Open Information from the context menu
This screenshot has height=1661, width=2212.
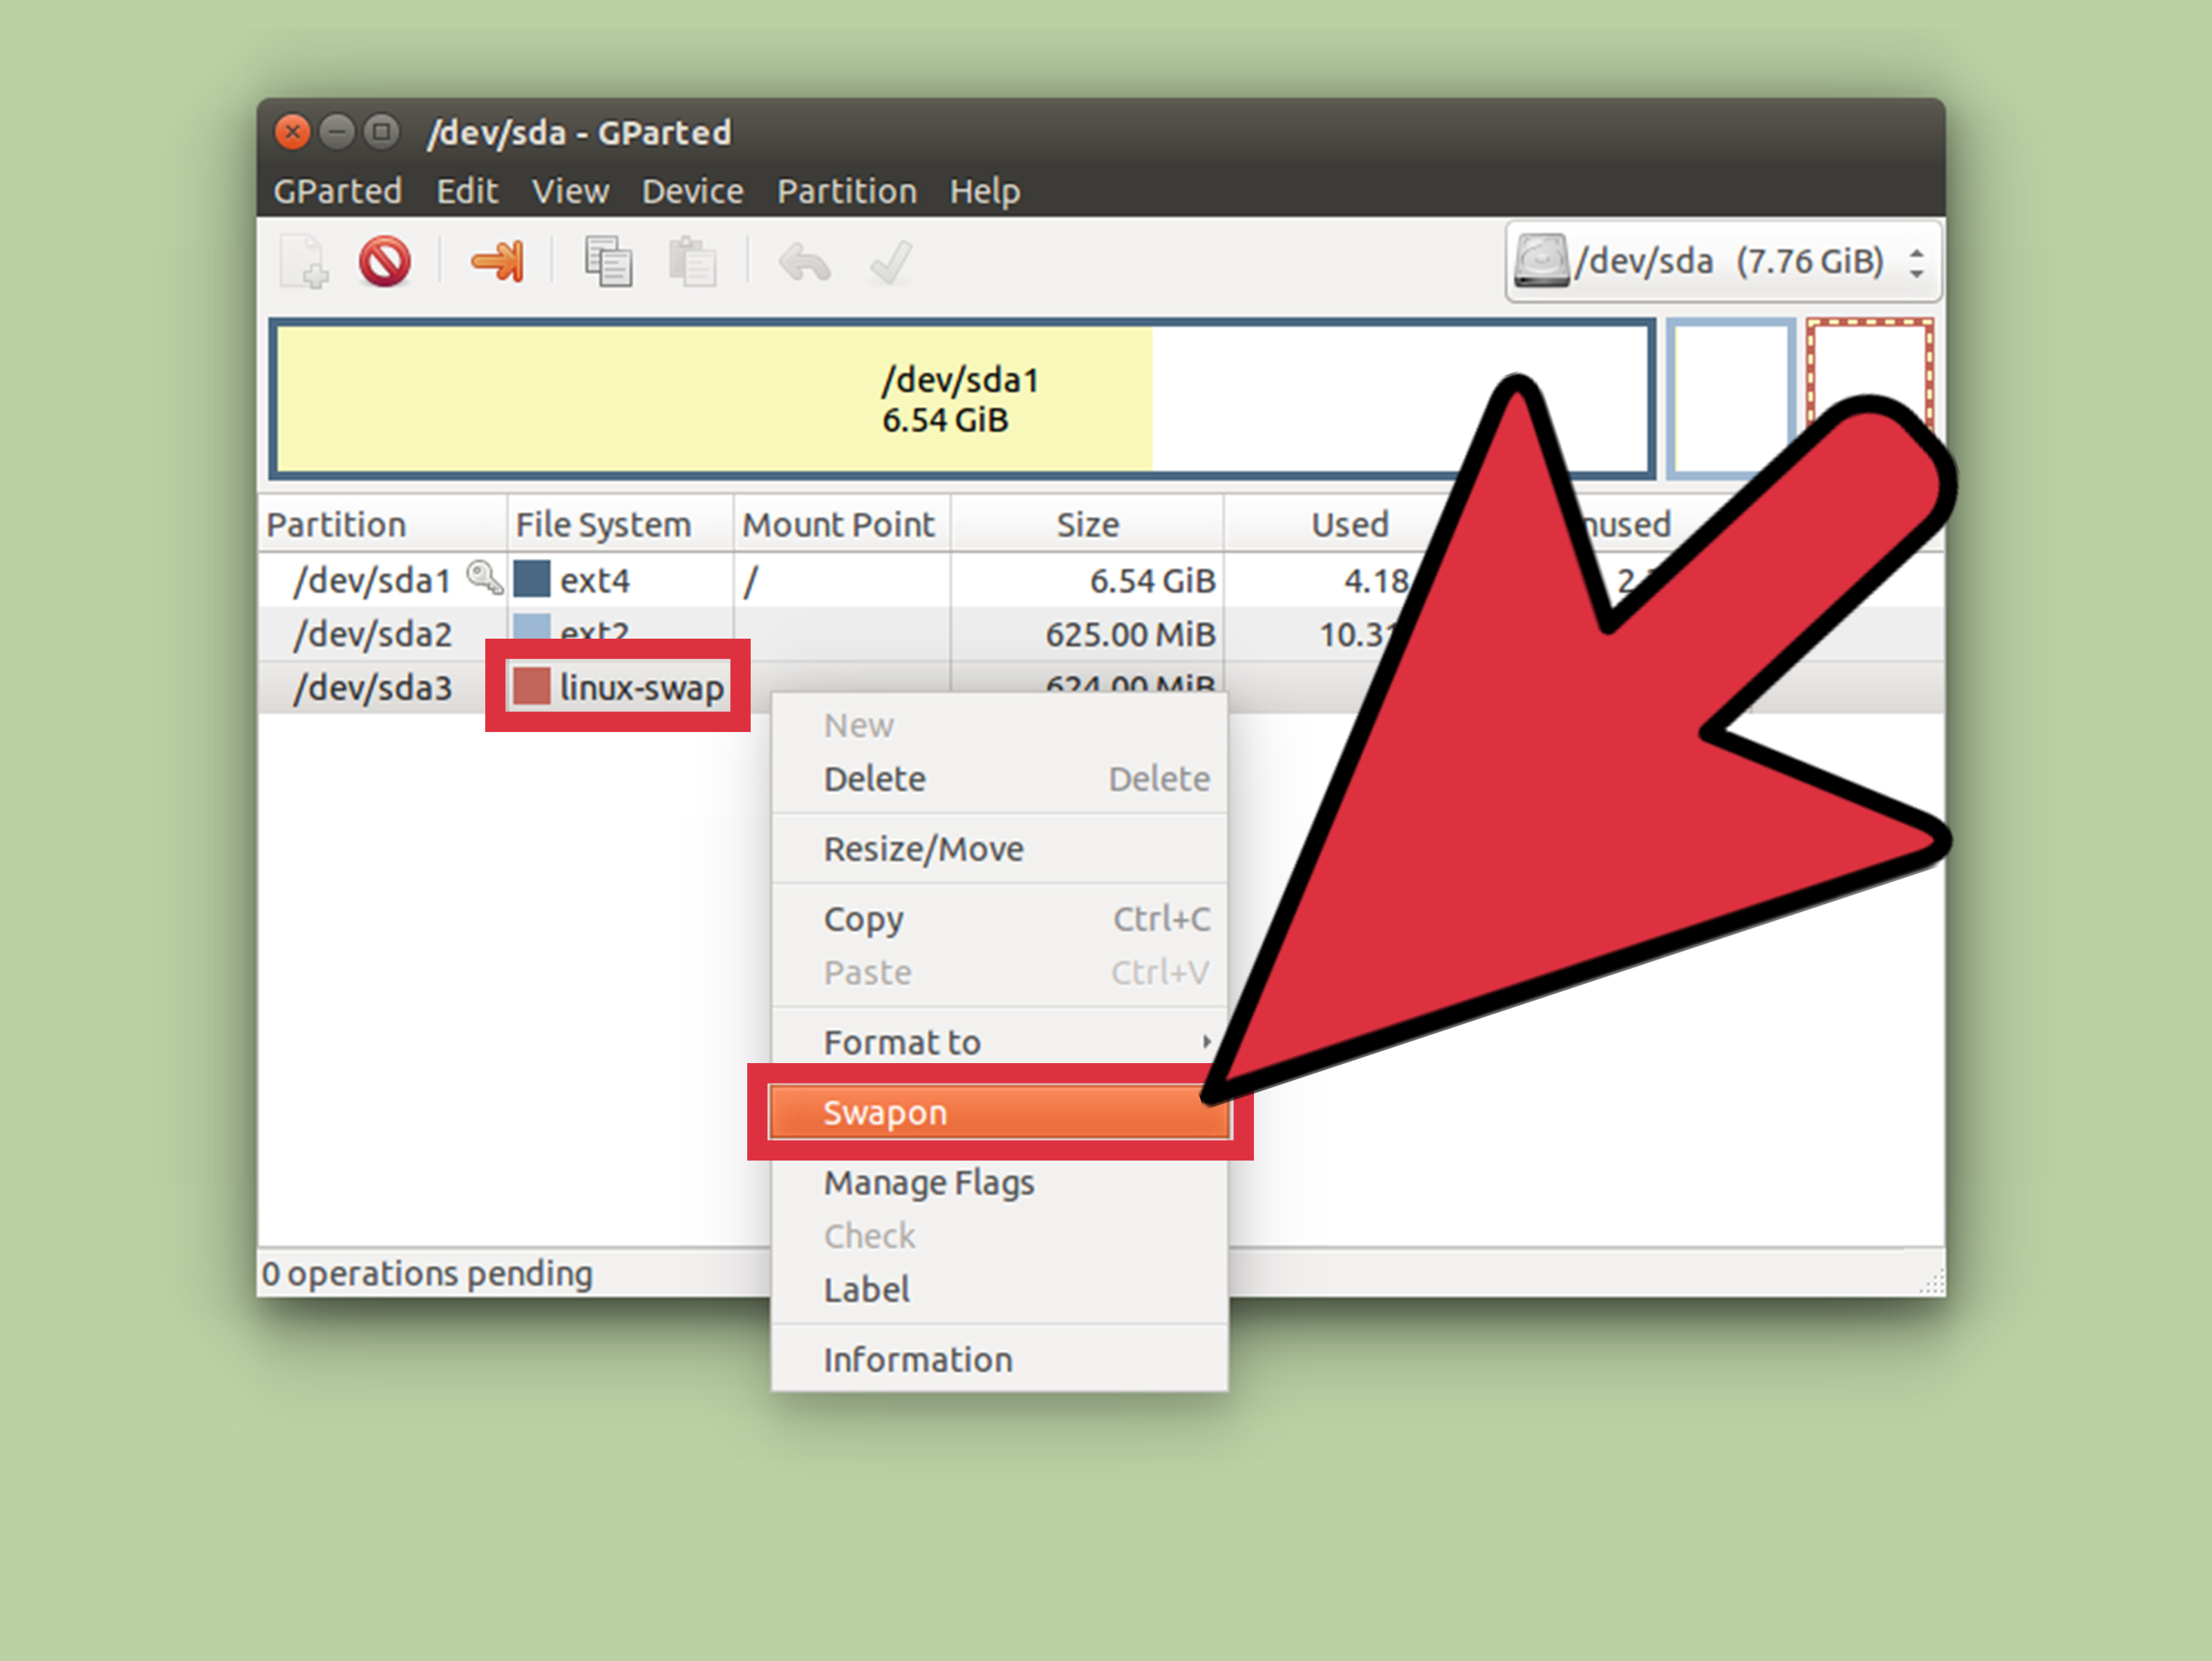tap(1000, 1360)
